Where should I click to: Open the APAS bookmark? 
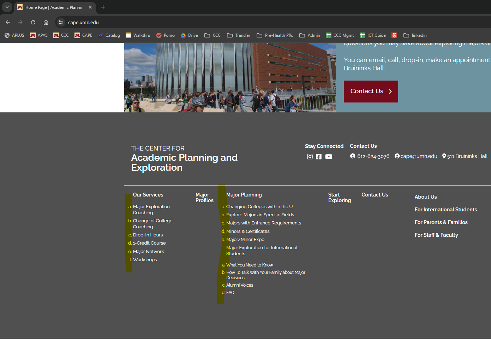click(39, 35)
